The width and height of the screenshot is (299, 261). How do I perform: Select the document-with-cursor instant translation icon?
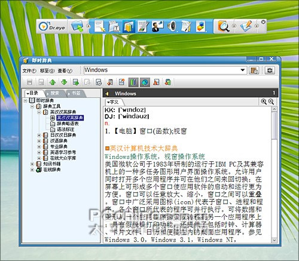(99, 26)
